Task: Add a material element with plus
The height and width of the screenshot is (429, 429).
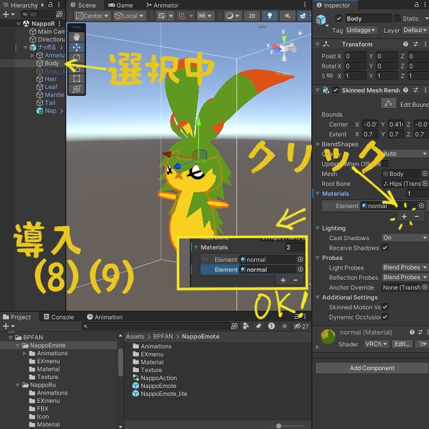Action: 404,216
